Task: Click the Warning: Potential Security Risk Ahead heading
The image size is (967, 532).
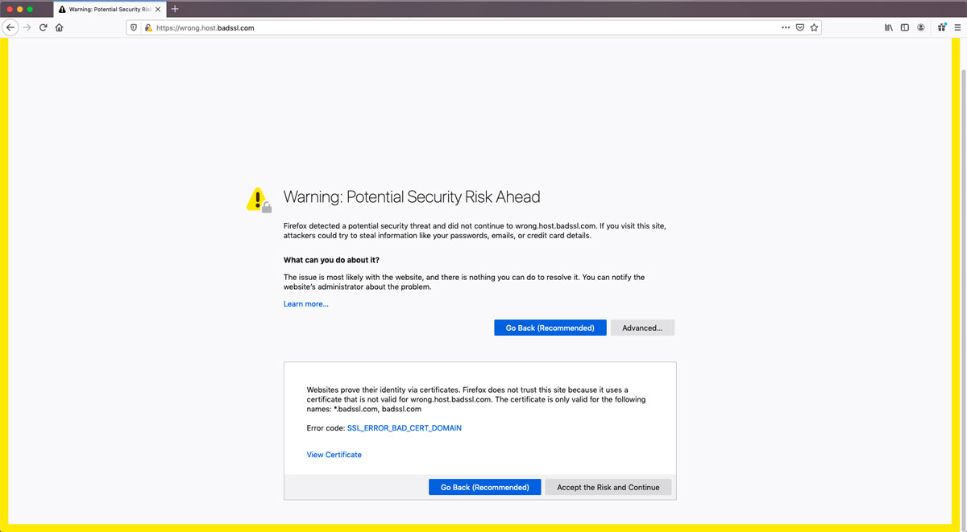Action: [412, 197]
